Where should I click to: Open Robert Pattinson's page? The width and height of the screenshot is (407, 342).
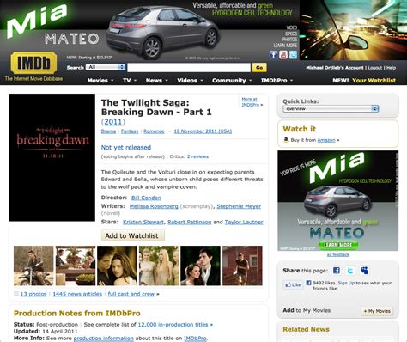click(190, 222)
